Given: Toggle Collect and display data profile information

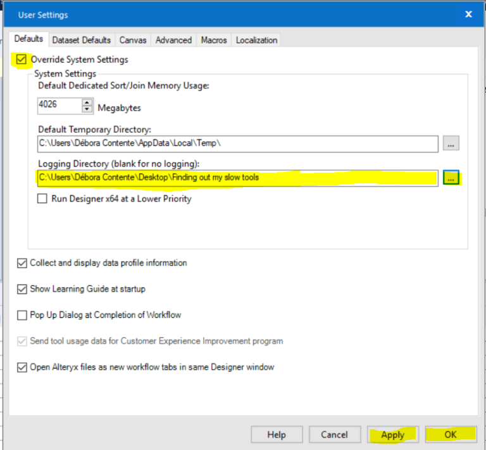Looking at the screenshot, I should (x=23, y=263).
